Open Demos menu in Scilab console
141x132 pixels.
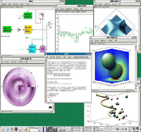point(59,57)
